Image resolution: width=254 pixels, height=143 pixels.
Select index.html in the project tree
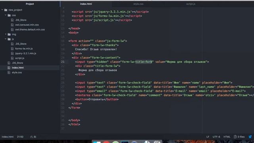pos(17,68)
